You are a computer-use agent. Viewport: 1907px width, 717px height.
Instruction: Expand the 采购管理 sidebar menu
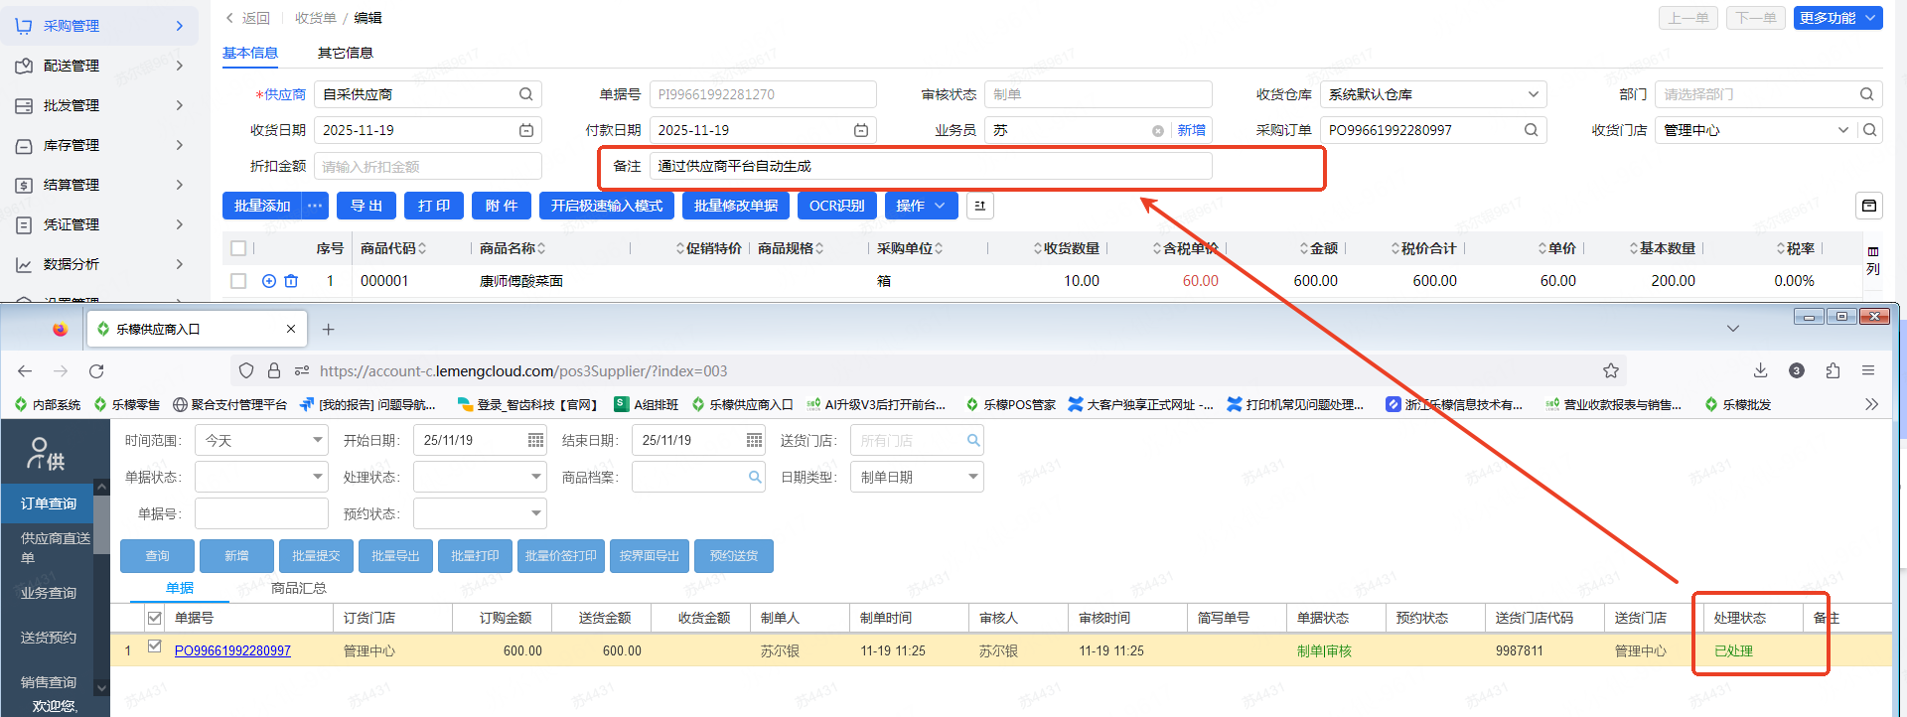coord(99,26)
